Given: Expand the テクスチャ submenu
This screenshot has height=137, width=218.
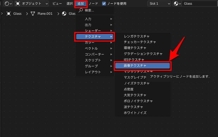Looking at the screenshot, I should point(94,37).
